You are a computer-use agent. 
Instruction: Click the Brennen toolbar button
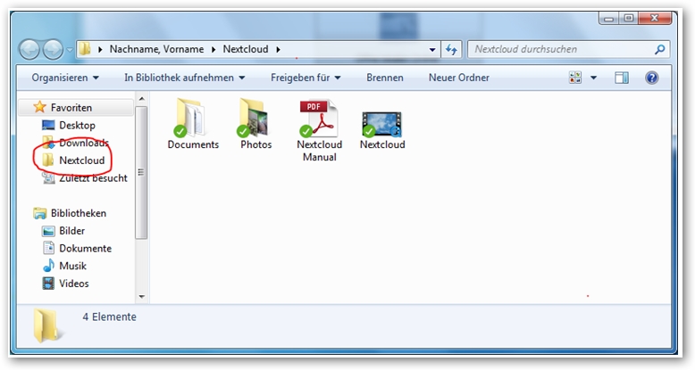click(x=385, y=78)
